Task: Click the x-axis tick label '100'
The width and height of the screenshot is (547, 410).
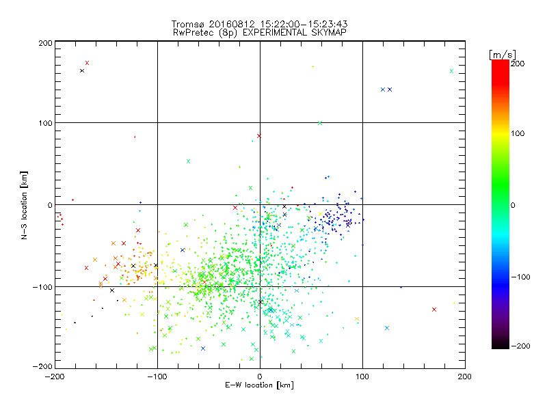Action: tap(362, 377)
